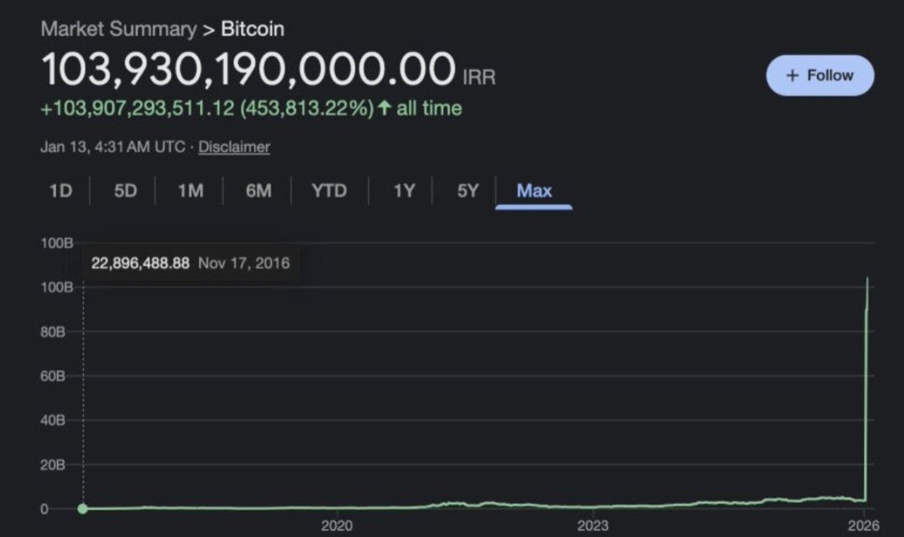Screen dimensions: 904x537
Task: Navigate to Market Summary breadcrumb
Action: pyautogui.click(x=119, y=29)
